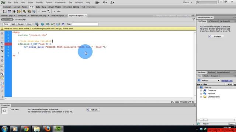Open the Site user dropdown
Image resolution: width=236 pixels, height=132 pixels.
point(112,3)
